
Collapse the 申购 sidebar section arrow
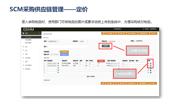39,33
